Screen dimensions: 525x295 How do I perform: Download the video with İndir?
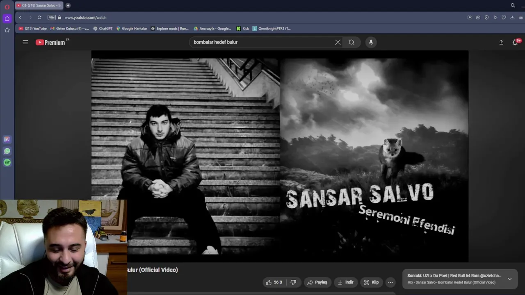click(x=345, y=282)
